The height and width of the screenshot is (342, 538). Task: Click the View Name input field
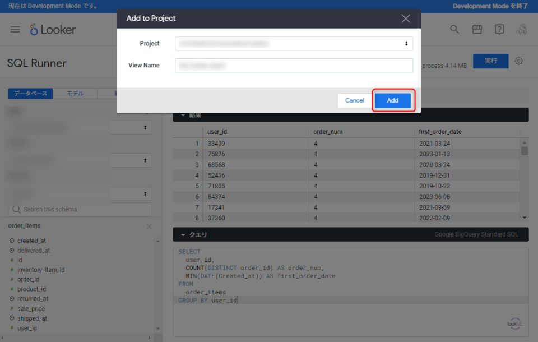coord(294,66)
